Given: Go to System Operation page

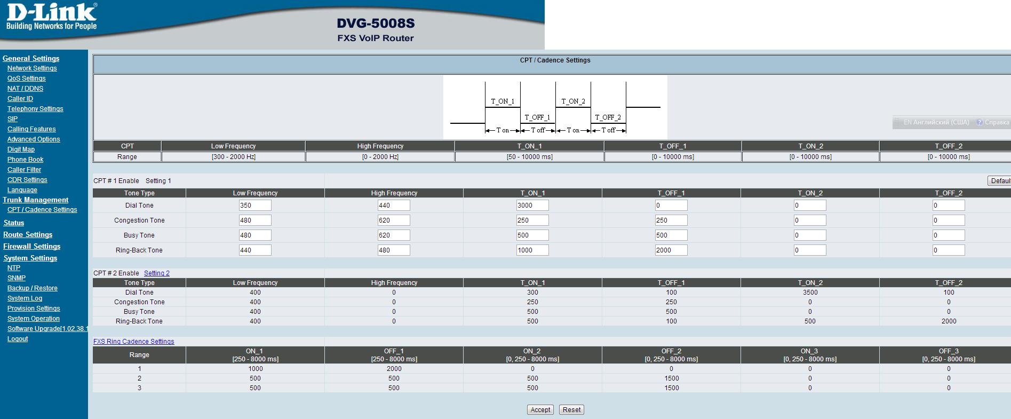Looking at the screenshot, I should 34,319.
